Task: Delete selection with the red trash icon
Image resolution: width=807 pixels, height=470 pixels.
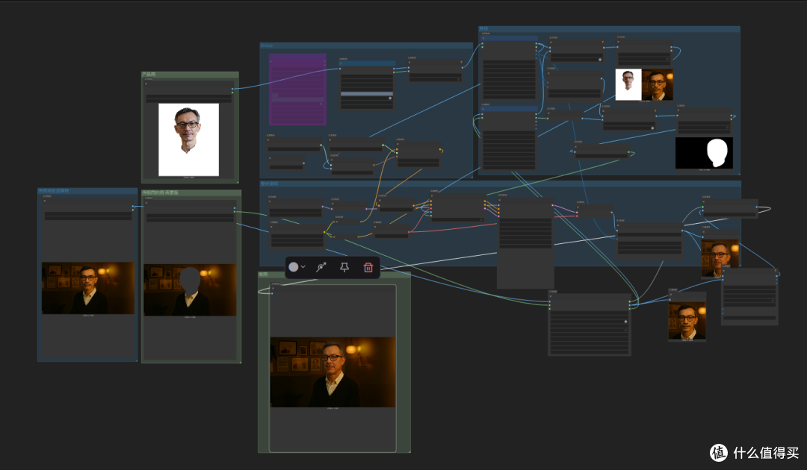Action: pos(368,267)
